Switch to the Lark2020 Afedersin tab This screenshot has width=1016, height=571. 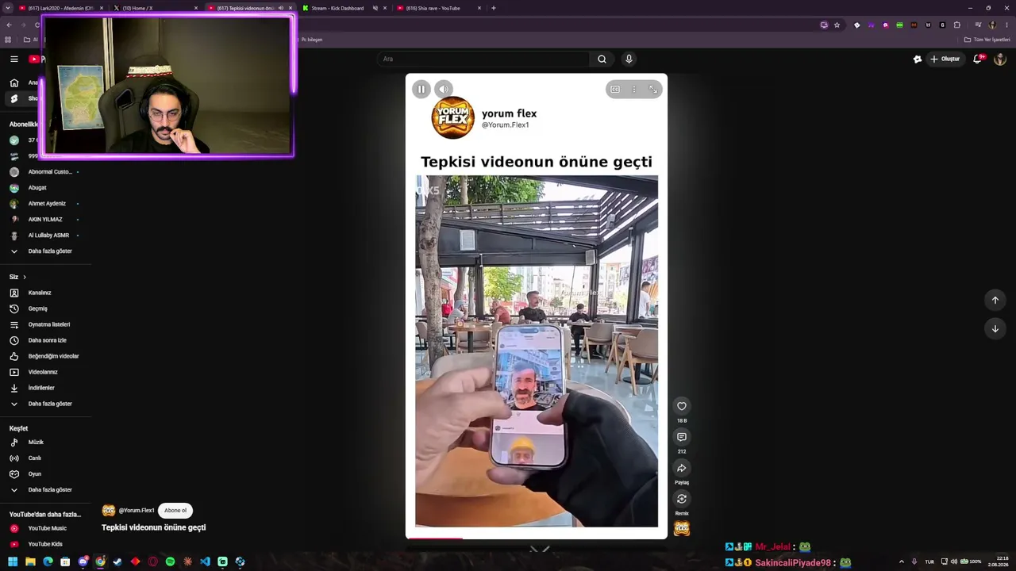point(62,8)
